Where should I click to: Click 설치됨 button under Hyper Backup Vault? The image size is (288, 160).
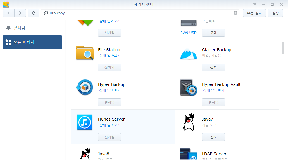click(x=213, y=102)
